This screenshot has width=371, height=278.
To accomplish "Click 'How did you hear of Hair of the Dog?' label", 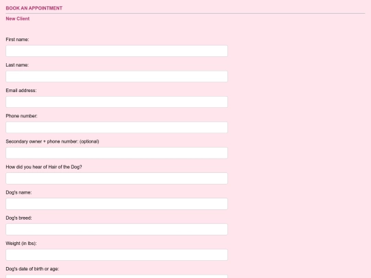I will pyautogui.click(x=44, y=167).
